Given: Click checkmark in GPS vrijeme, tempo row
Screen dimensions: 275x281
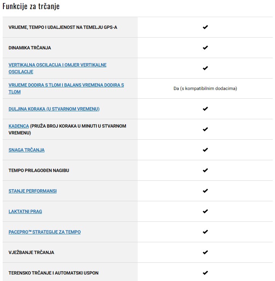Looking at the screenshot, I should [205, 27].
